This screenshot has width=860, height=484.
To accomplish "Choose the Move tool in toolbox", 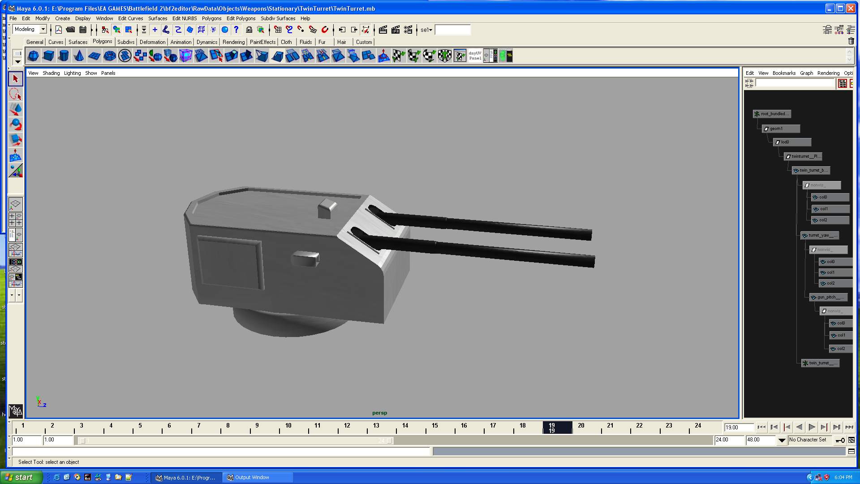I will [16, 109].
